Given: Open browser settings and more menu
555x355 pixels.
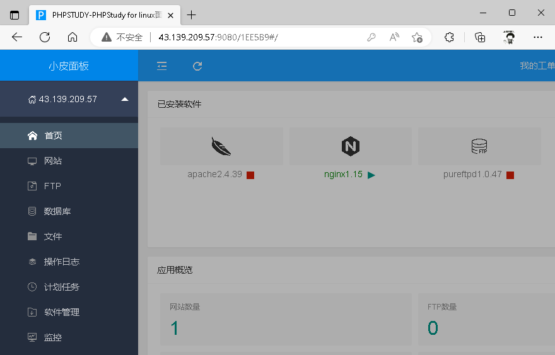Looking at the screenshot, I should coord(537,37).
